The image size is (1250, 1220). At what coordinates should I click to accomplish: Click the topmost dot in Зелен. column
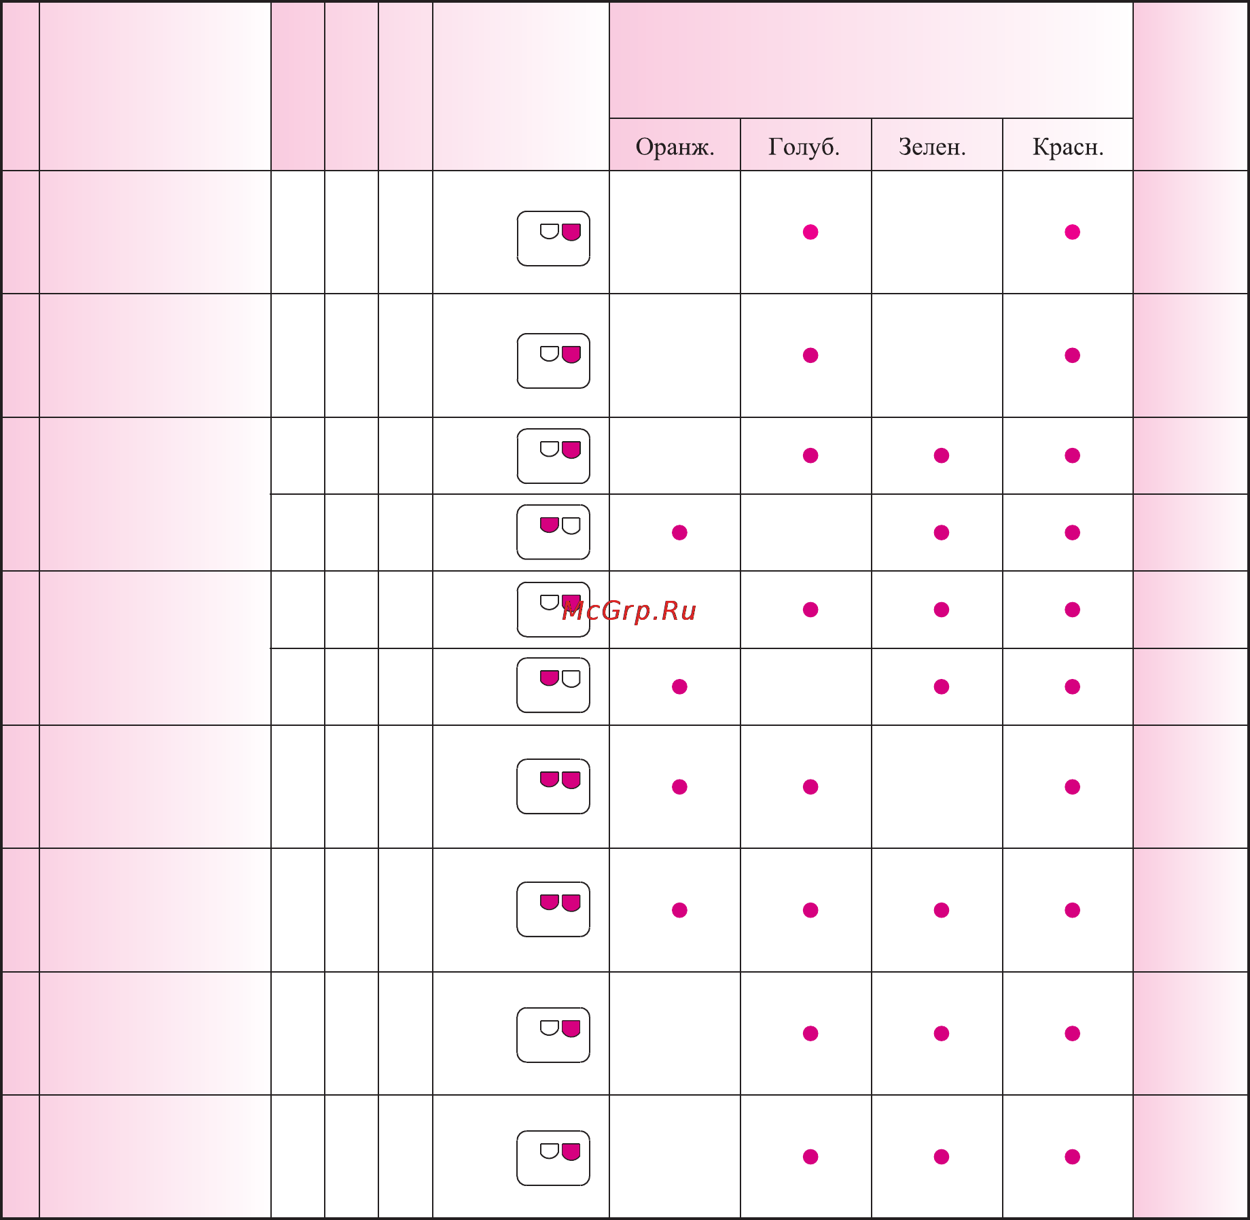tap(942, 456)
